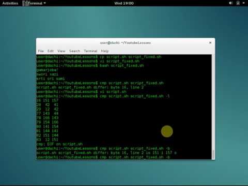Screen dimensions: 248x186
Task: Open the File menu
Action: (x=41, y=51)
